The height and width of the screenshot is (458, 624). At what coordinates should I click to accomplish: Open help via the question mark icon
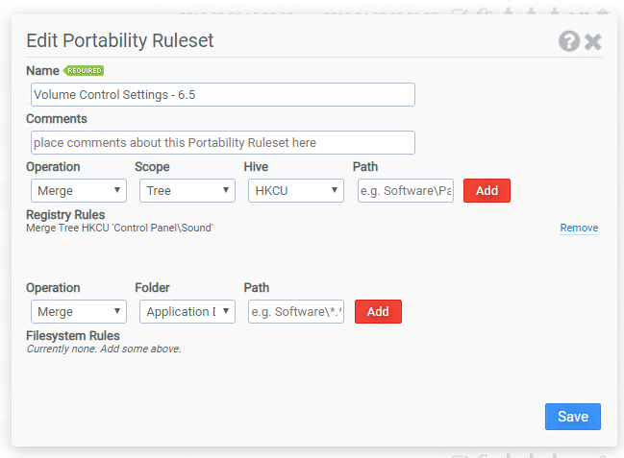[x=569, y=41]
